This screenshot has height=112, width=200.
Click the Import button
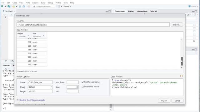click(x=164, y=101)
